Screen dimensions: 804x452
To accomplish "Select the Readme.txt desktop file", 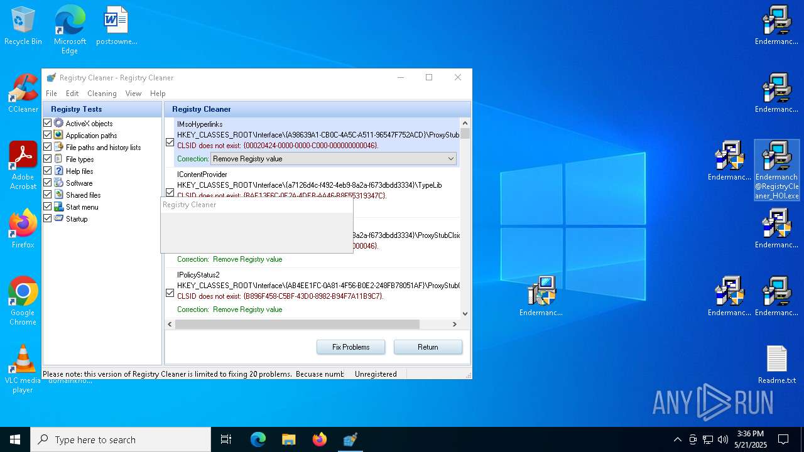I will coord(776,365).
